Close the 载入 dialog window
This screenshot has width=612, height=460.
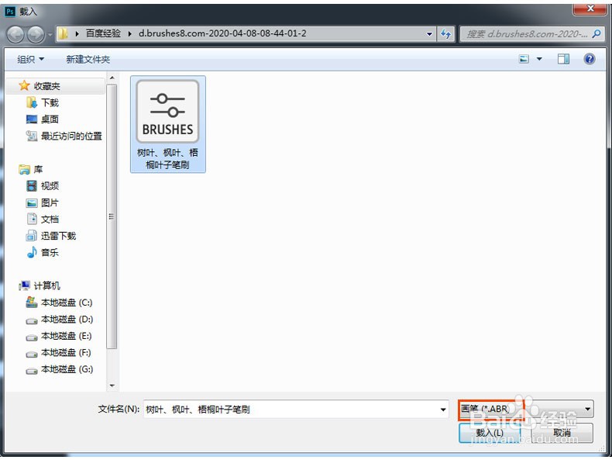[590, 9]
